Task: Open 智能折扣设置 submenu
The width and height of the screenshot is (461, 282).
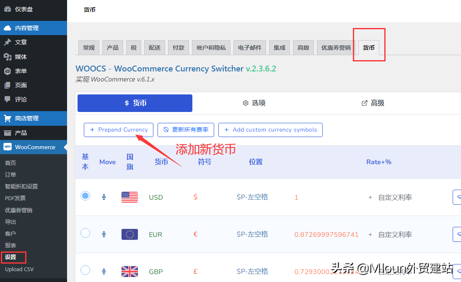Action: [x=21, y=186]
